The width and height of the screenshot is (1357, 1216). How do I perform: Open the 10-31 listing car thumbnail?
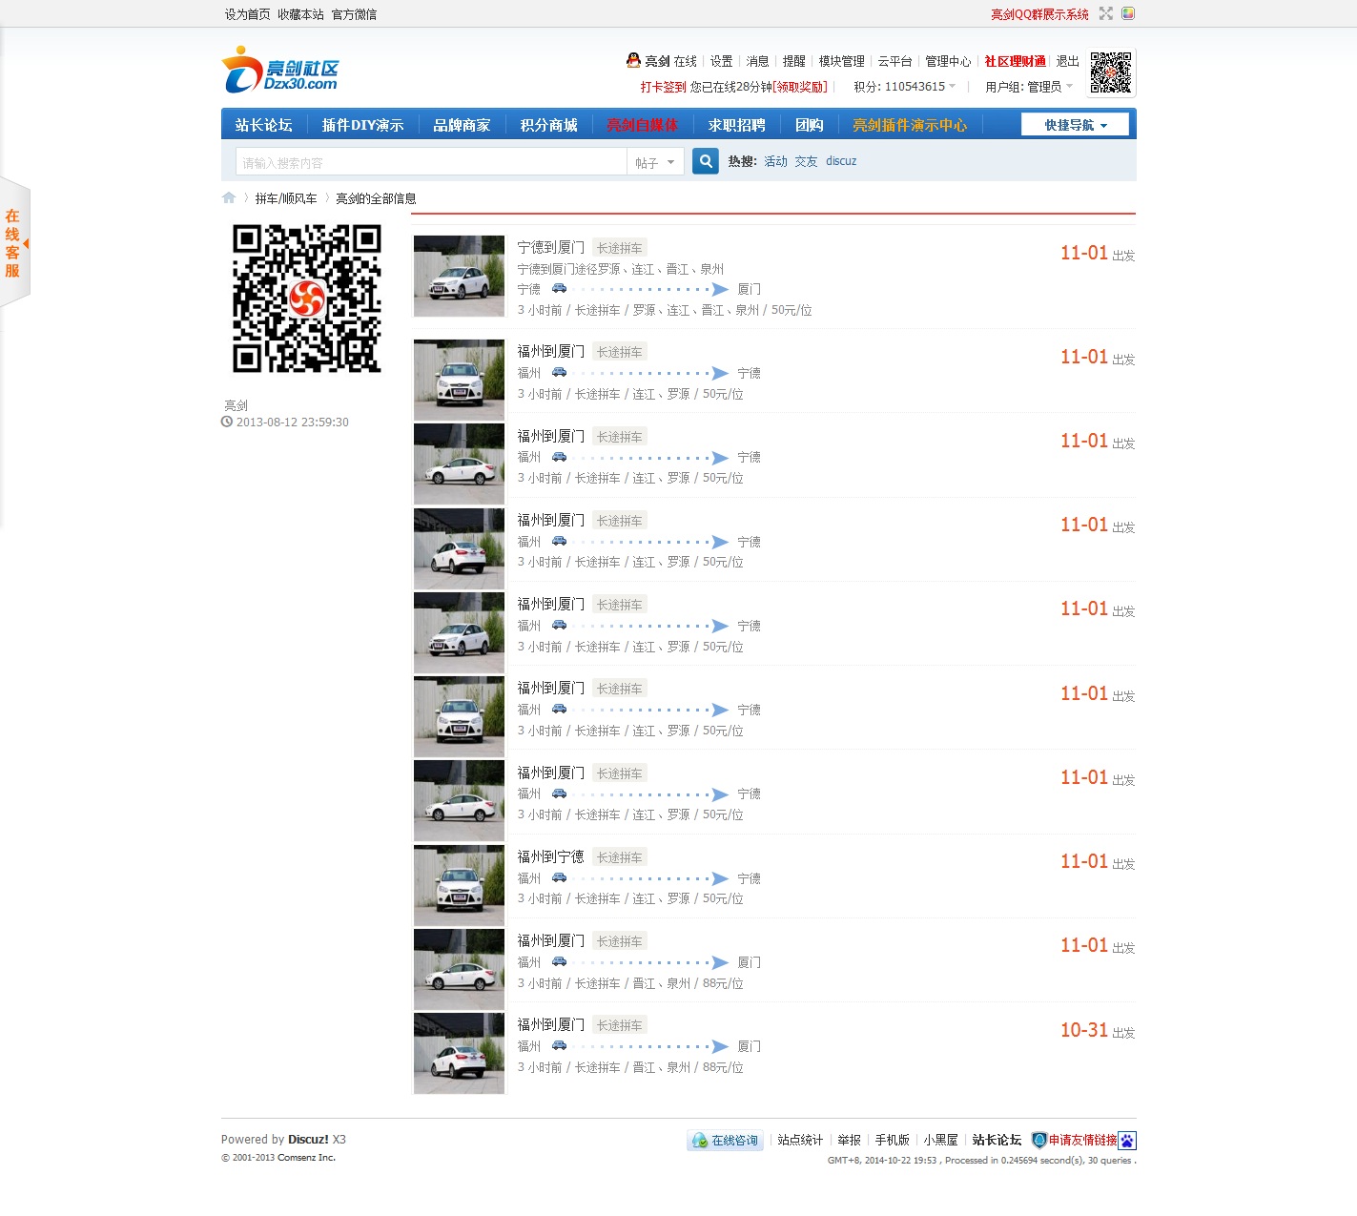coord(459,1053)
